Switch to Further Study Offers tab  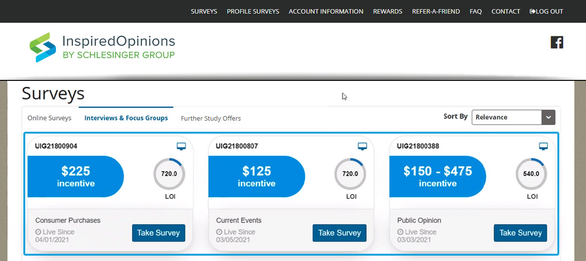click(211, 118)
